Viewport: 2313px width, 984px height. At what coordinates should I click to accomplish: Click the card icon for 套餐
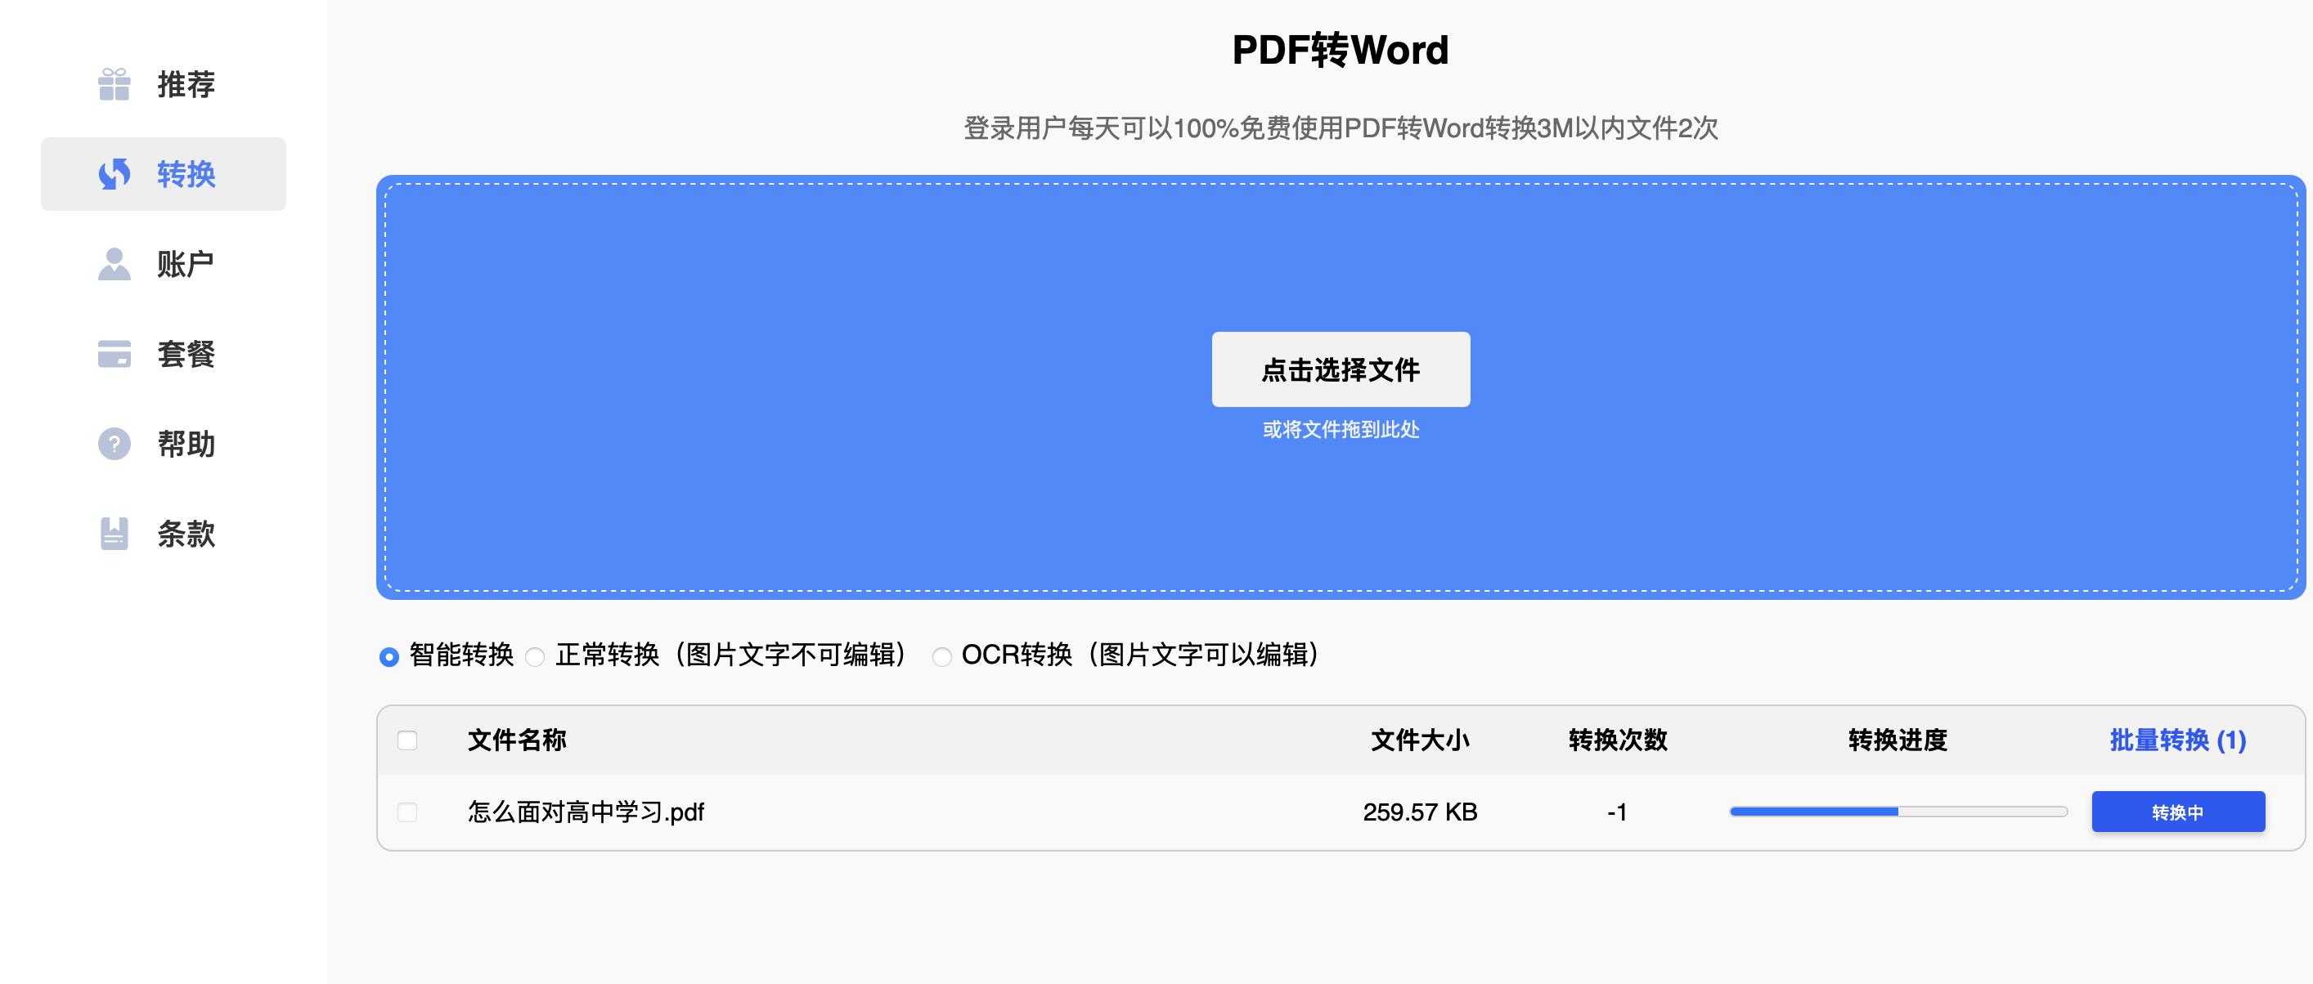click(114, 353)
